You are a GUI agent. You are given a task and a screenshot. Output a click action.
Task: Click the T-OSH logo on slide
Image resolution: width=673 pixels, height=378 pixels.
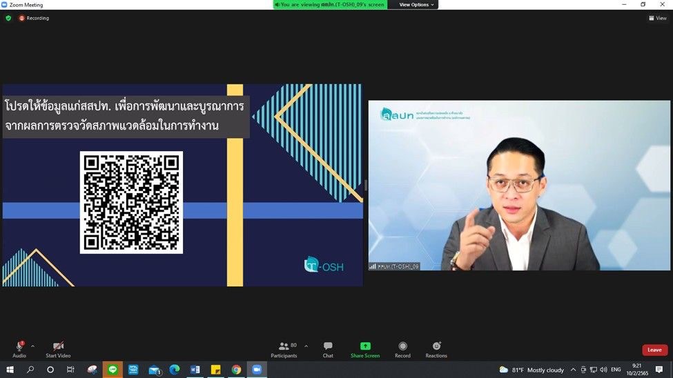click(x=324, y=265)
